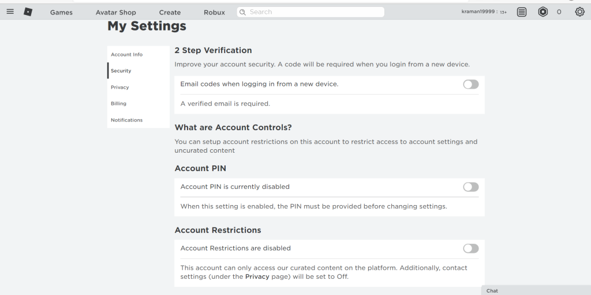
Task: Expand the Chat bar
Action: coord(535,290)
